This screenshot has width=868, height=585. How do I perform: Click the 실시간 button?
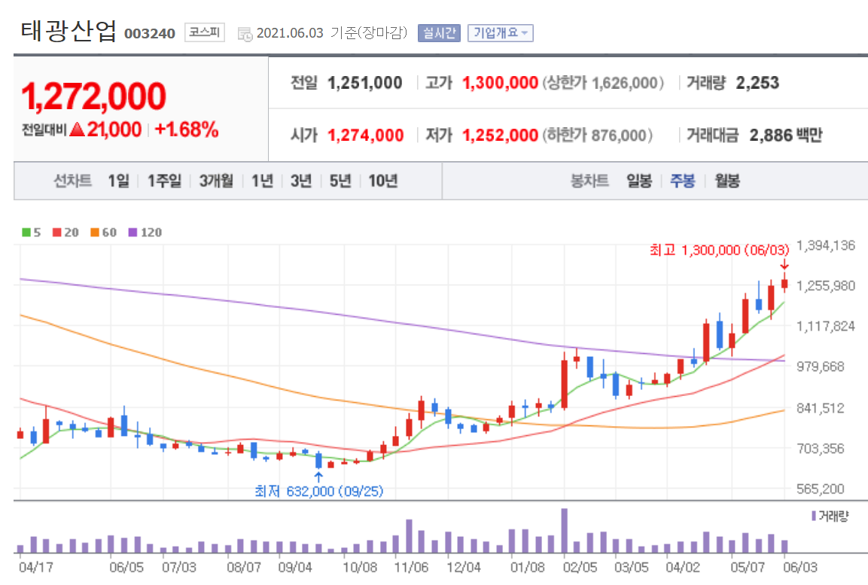point(439,32)
